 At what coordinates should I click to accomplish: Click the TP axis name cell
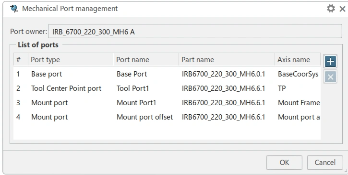click(282, 88)
